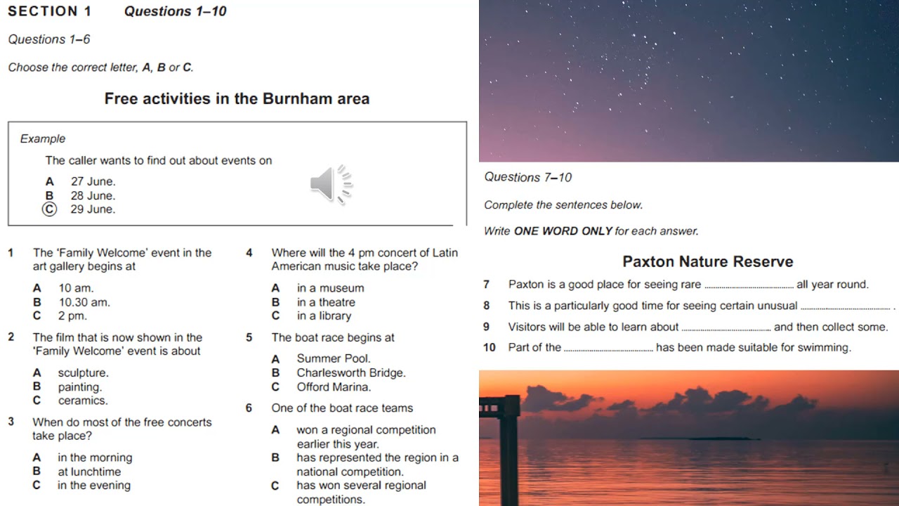This screenshot has width=899, height=506.
Task: Click the blank in sentence 10 'Part of the'
Action: (609, 348)
